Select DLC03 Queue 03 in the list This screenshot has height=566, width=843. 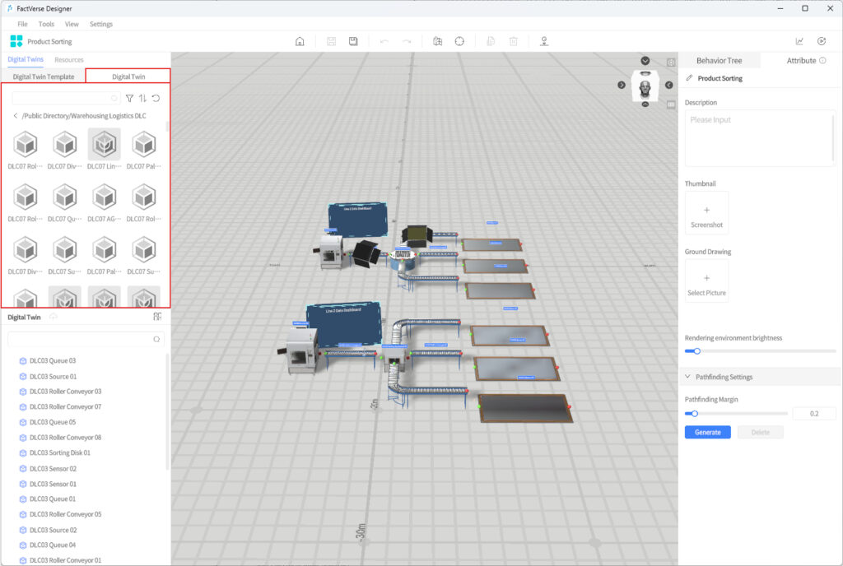click(x=52, y=361)
